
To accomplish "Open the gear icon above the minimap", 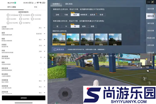I will 138,55.
